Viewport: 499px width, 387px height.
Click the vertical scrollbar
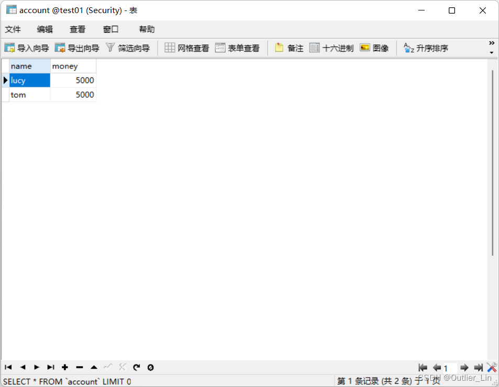[493, 163]
